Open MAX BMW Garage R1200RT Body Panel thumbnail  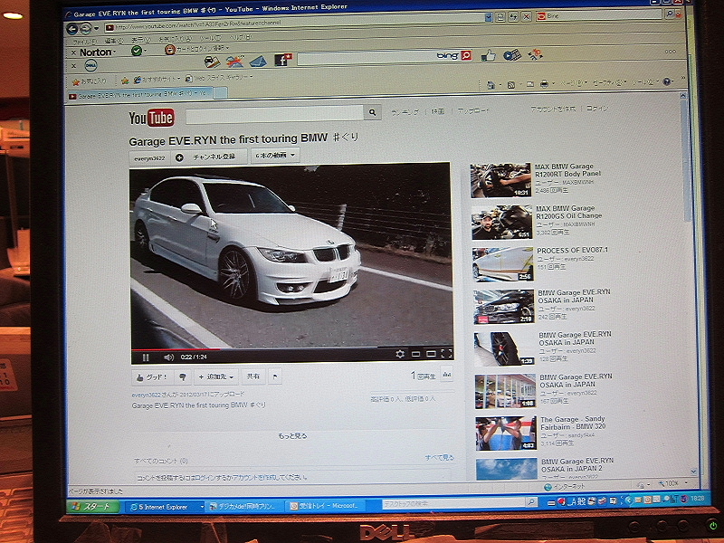500,180
